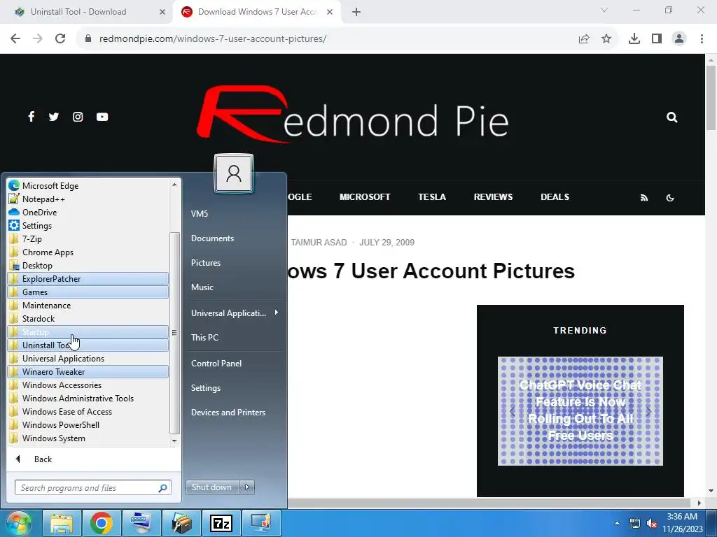Screen dimensions: 717x537
Task: Open a new Chrome tab
Action: click(356, 12)
